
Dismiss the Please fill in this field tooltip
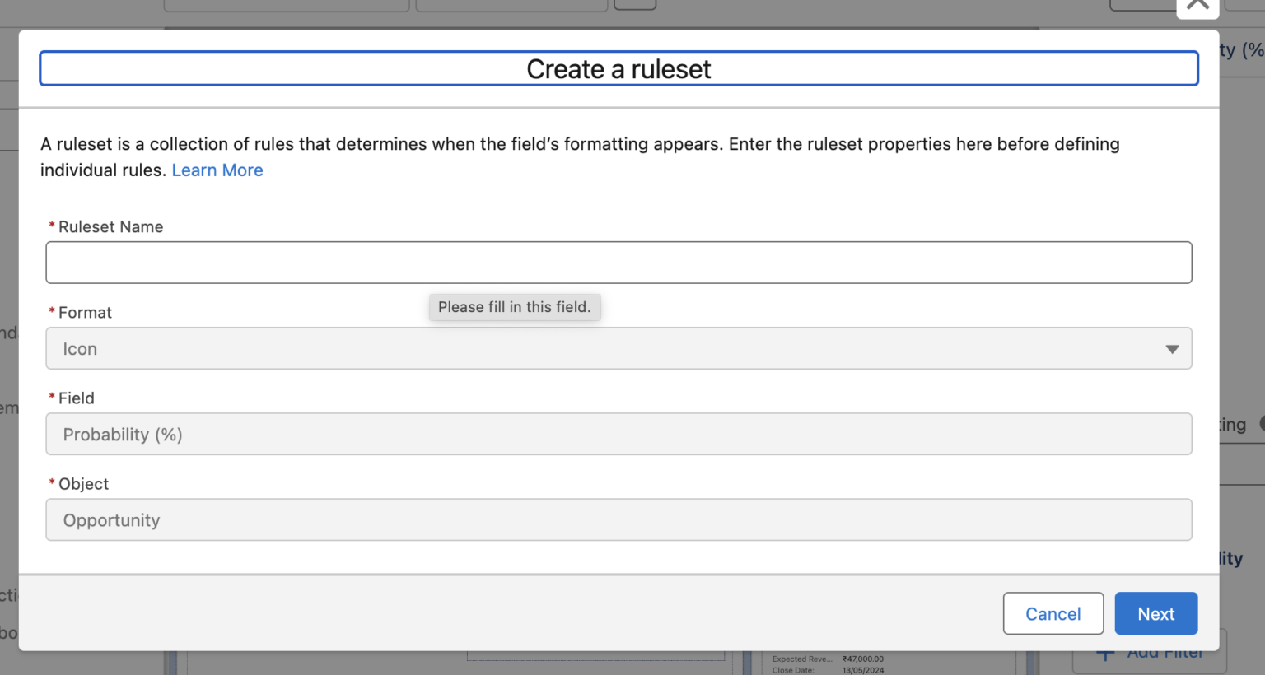click(514, 306)
